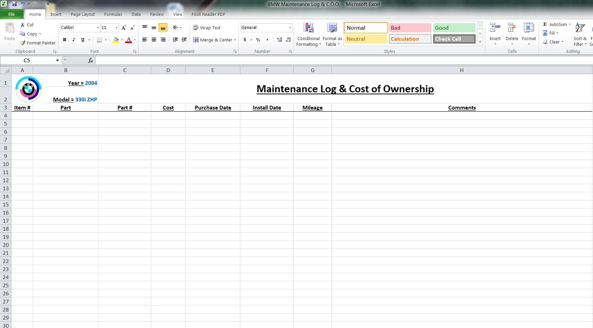Open Conditional Formatting menu
The height and width of the screenshot is (328, 593).
tap(309, 35)
